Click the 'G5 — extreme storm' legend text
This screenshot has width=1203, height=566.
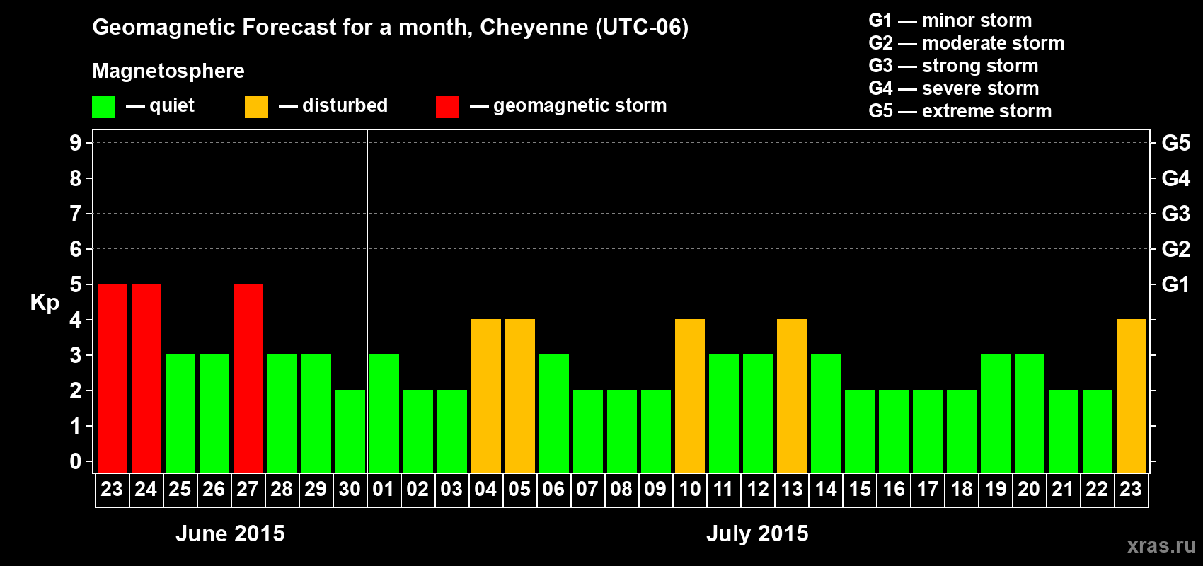pyautogui.click(x=960, y=111)
